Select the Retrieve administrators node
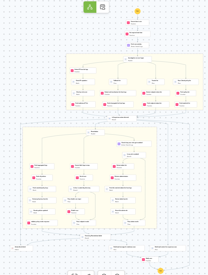The image size is (208, 275). pyautogui.click(x=123, y=178)
